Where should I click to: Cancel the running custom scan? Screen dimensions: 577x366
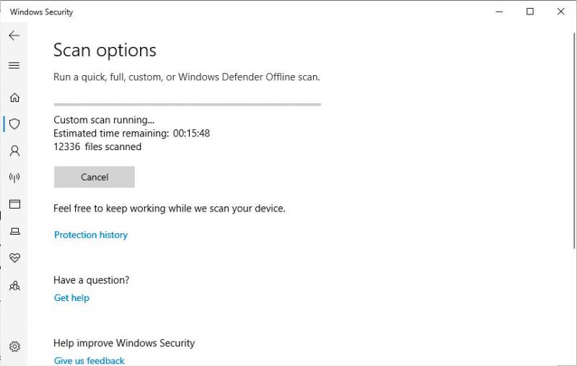[x=94, y=177]
